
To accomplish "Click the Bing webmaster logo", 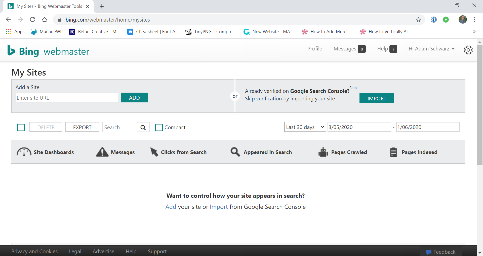I will pos(48,51).
